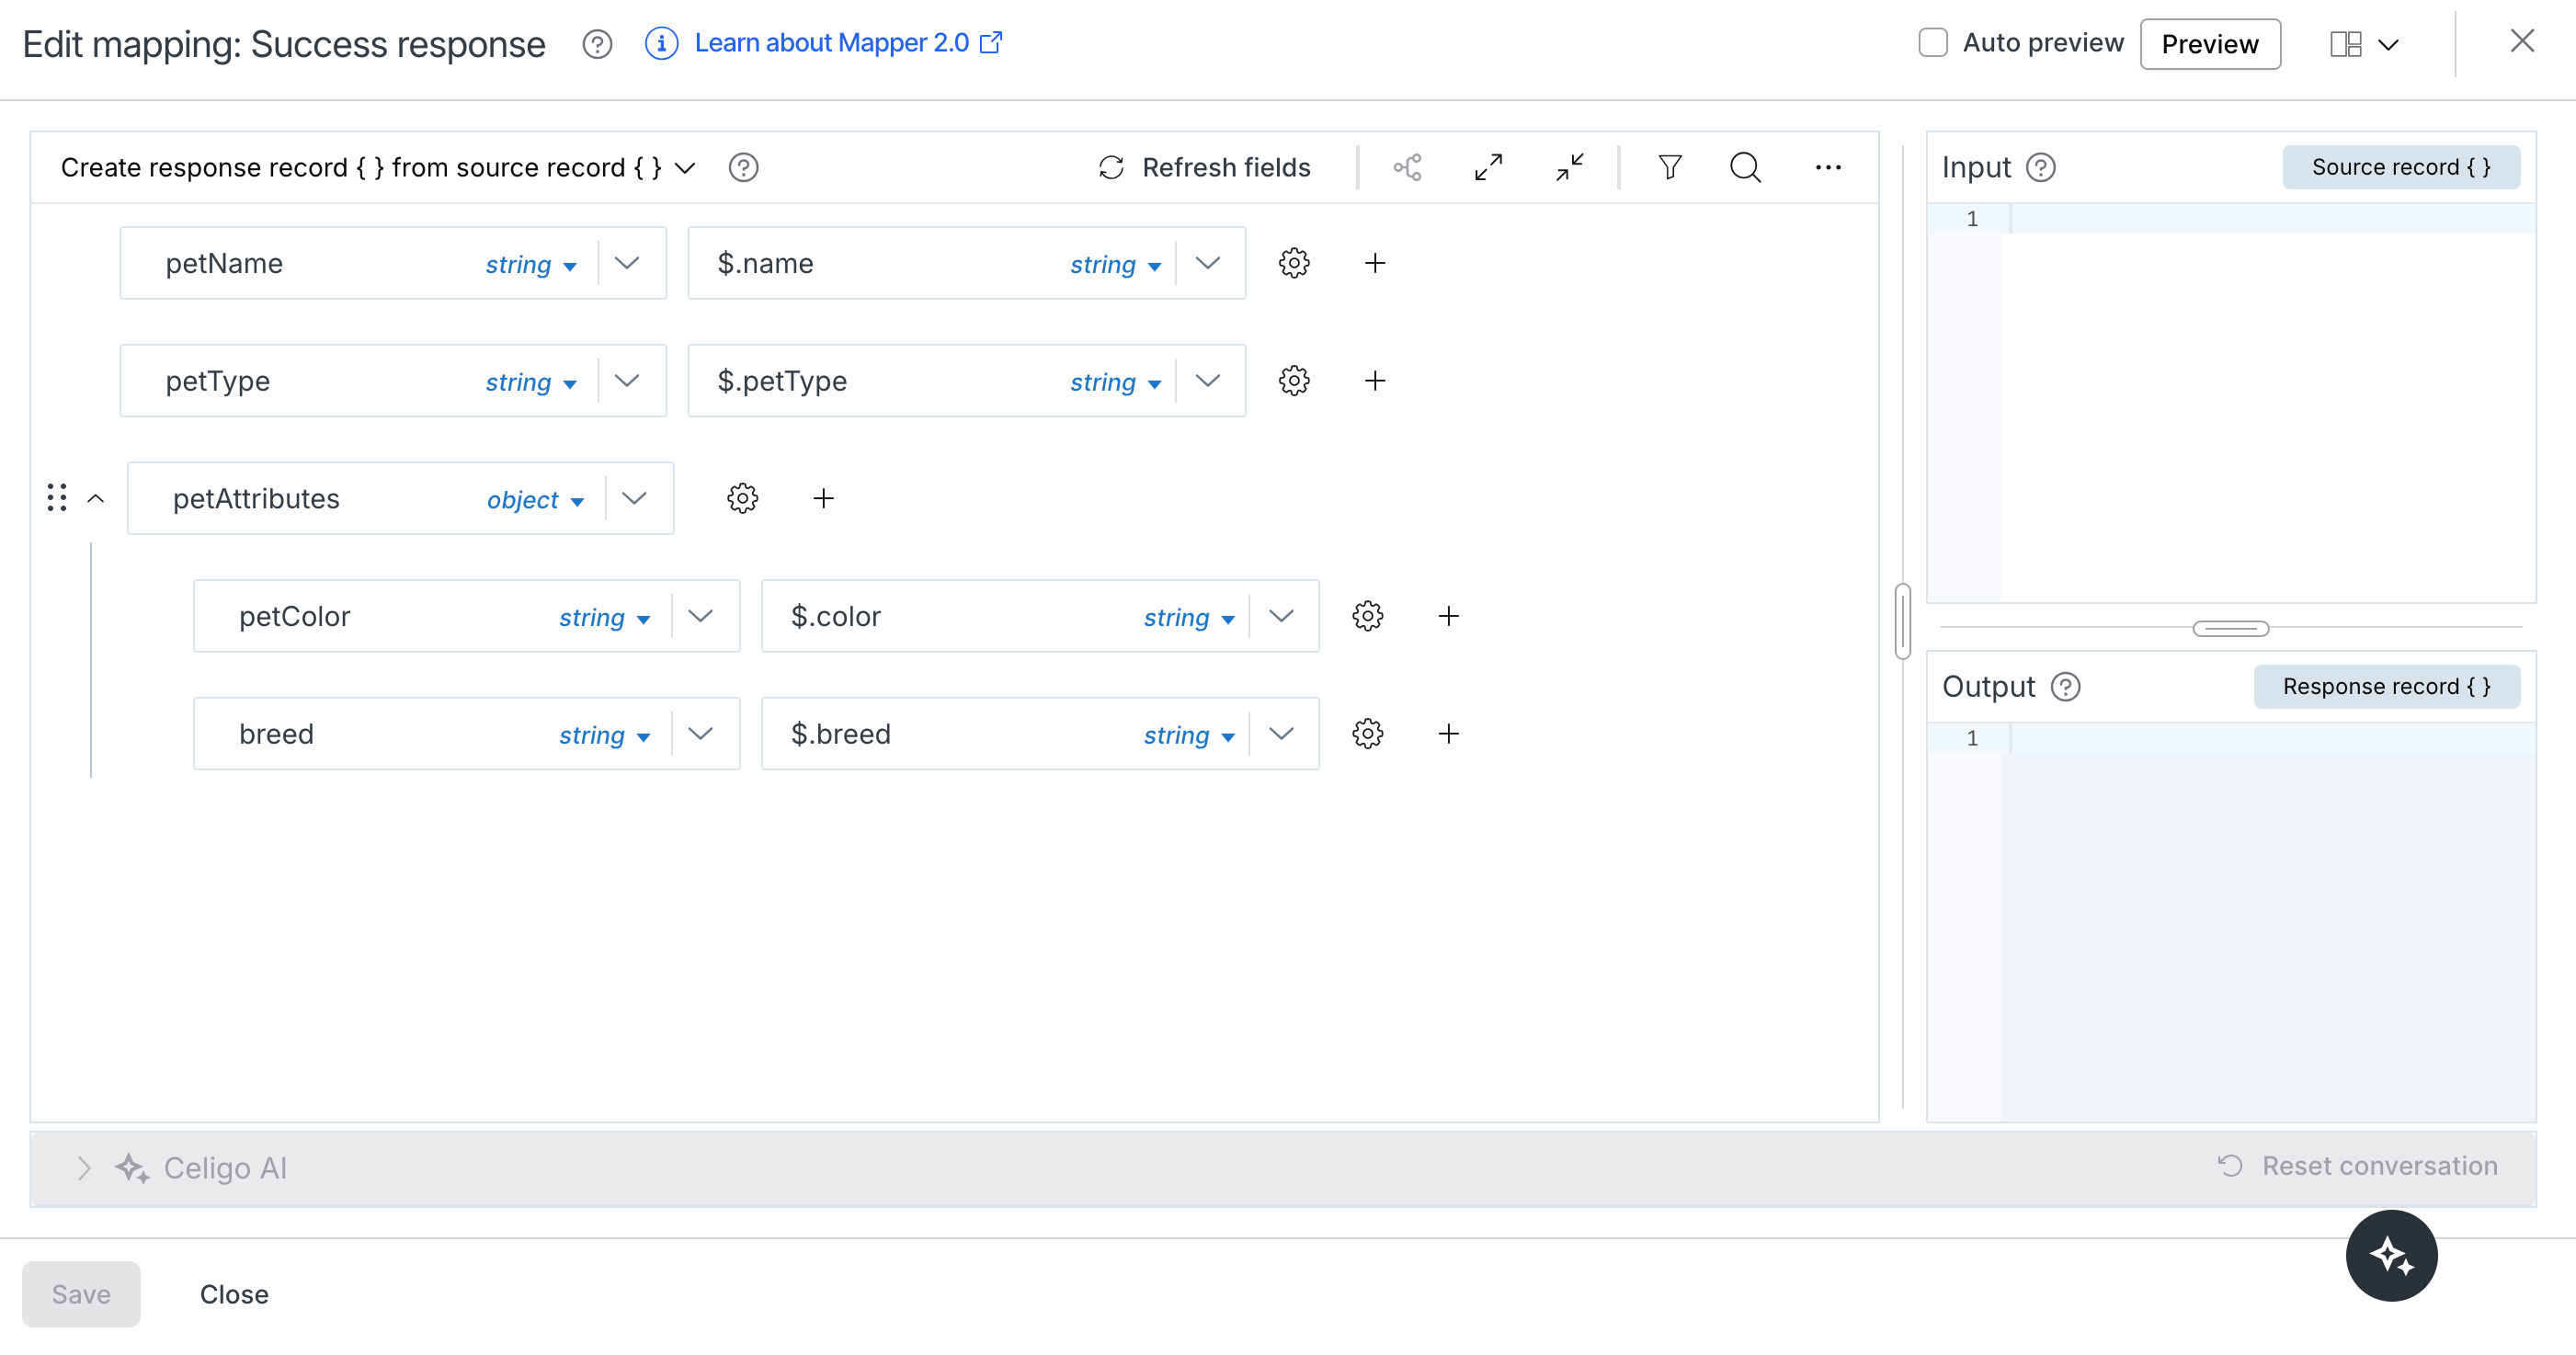Click the info icon beside Mapper 2.0 link

(661, 43)
